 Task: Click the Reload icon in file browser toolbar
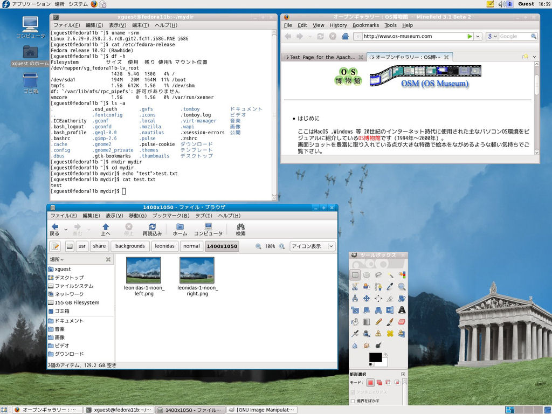(x=153, y=229)
